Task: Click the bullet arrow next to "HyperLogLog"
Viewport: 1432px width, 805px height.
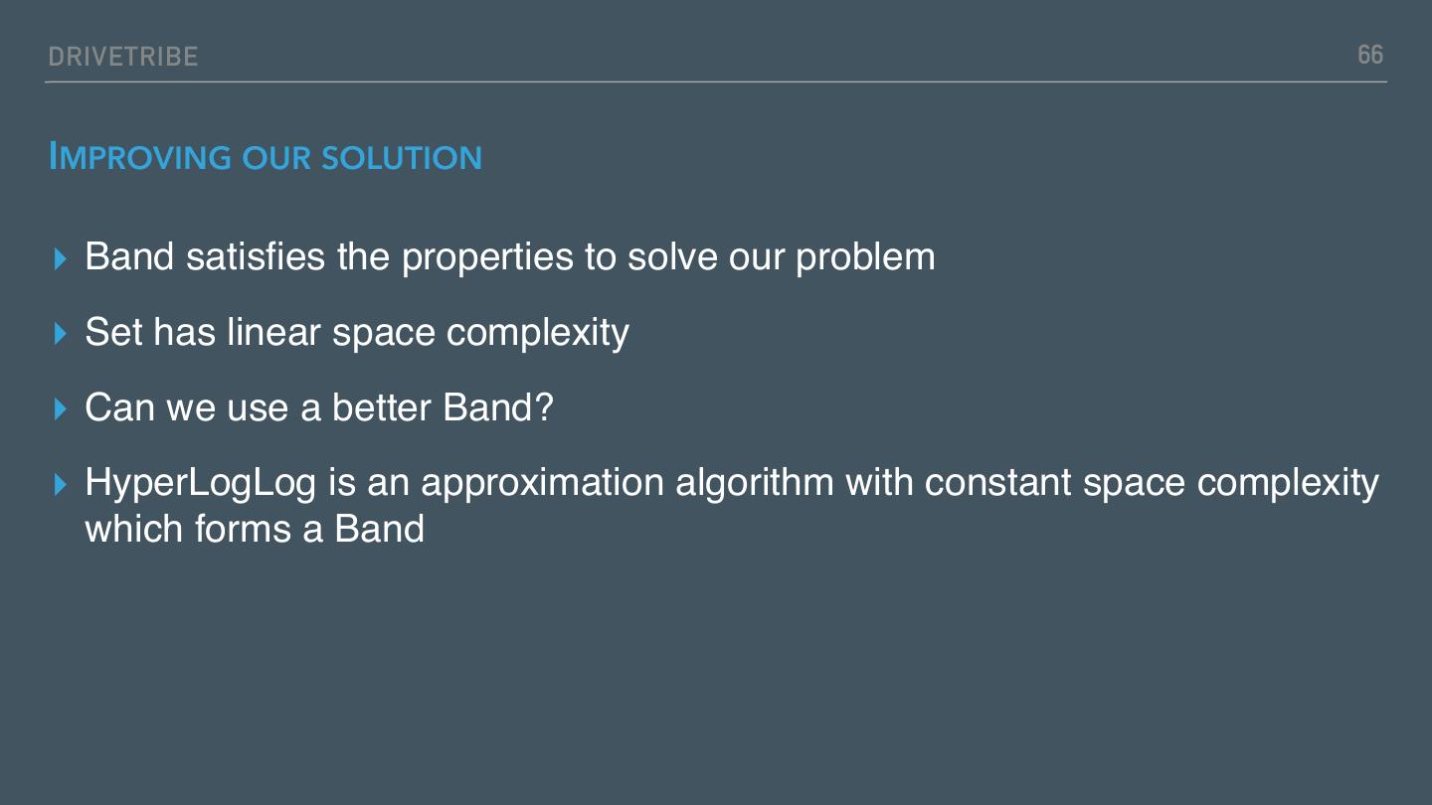Action: 62,484
